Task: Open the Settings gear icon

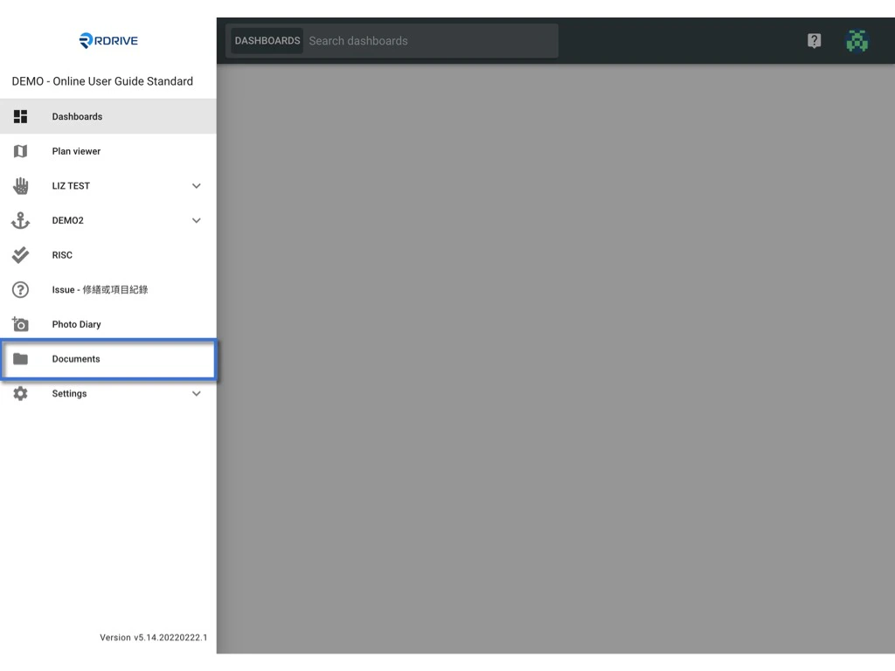Action: click(x=19, y=393)
